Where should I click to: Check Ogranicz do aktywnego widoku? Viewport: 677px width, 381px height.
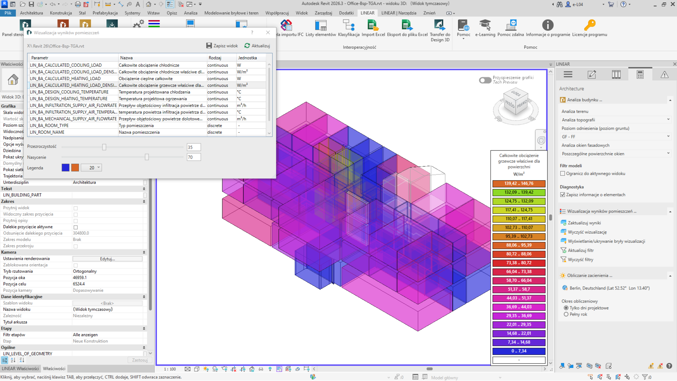click(x=562, y=174)
